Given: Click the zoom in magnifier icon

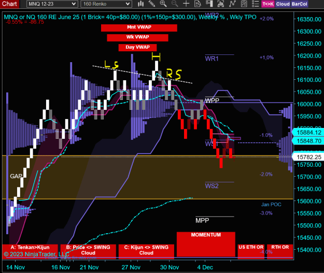Looking at the screenshot, I should [163, 4].
